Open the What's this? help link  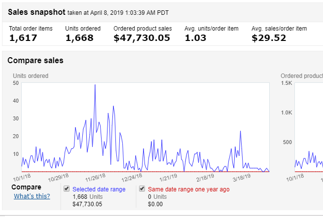coord(32,196)
